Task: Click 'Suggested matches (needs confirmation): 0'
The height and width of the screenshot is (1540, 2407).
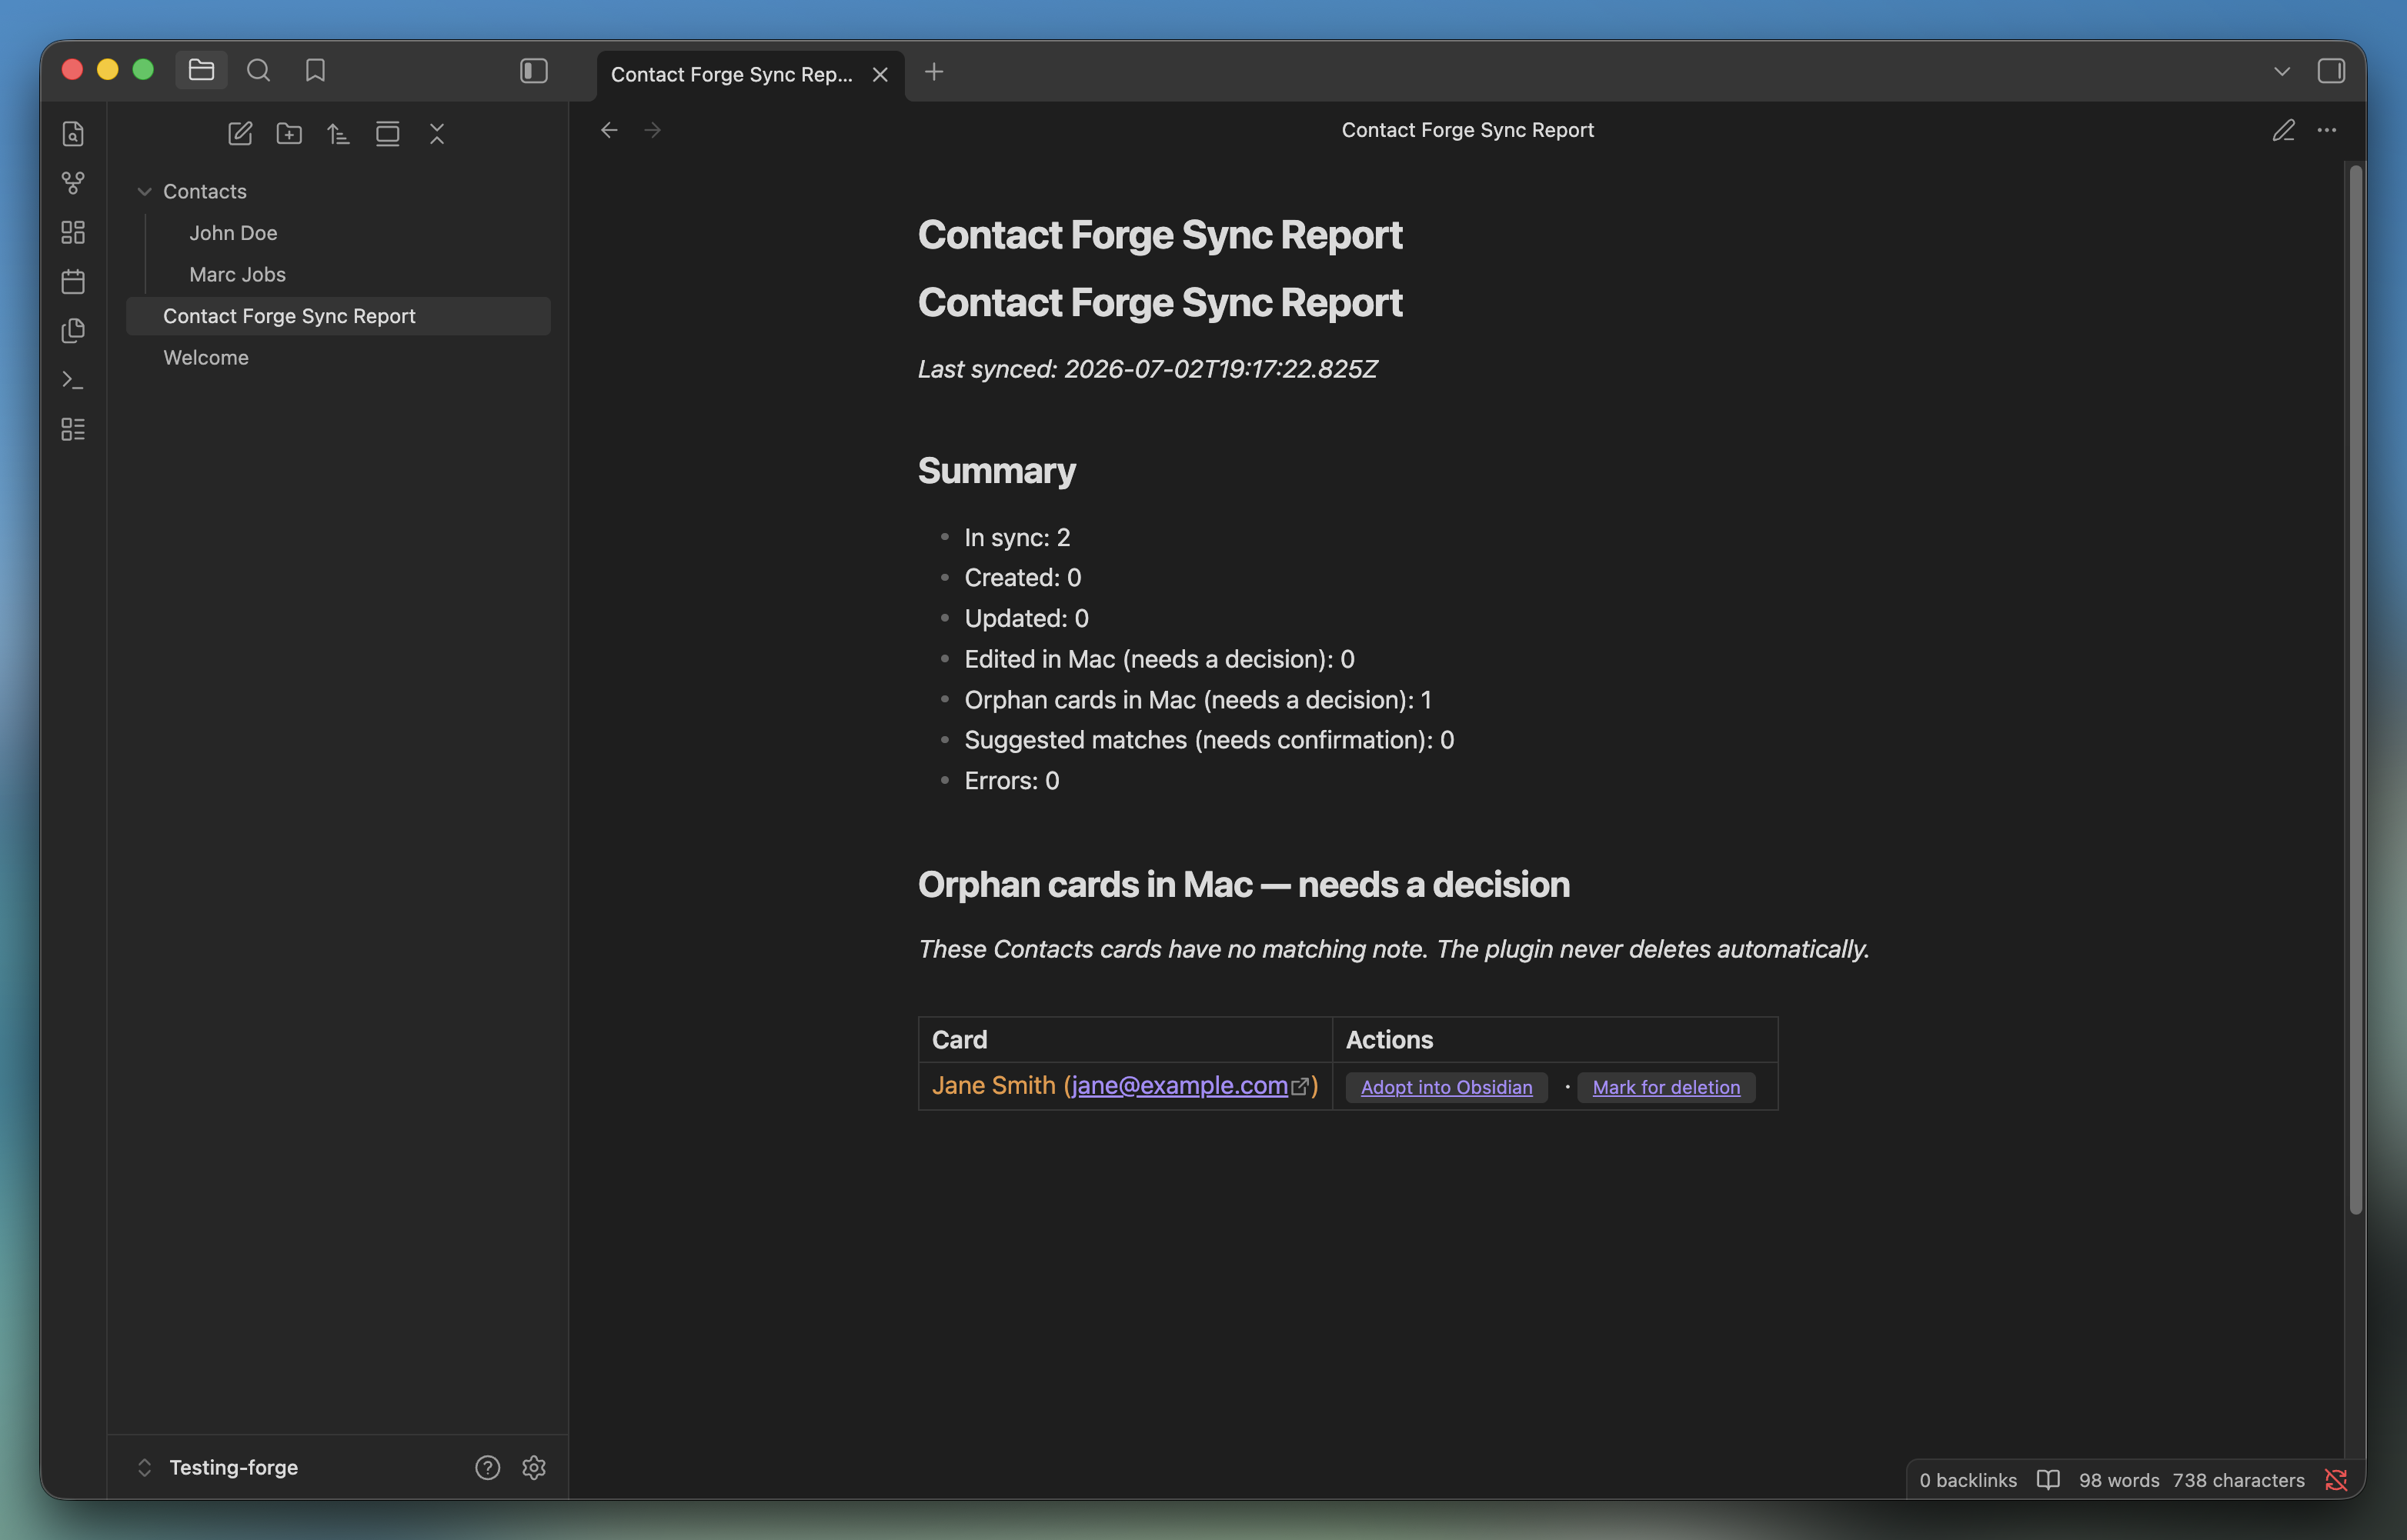Action: point(1209,739)
